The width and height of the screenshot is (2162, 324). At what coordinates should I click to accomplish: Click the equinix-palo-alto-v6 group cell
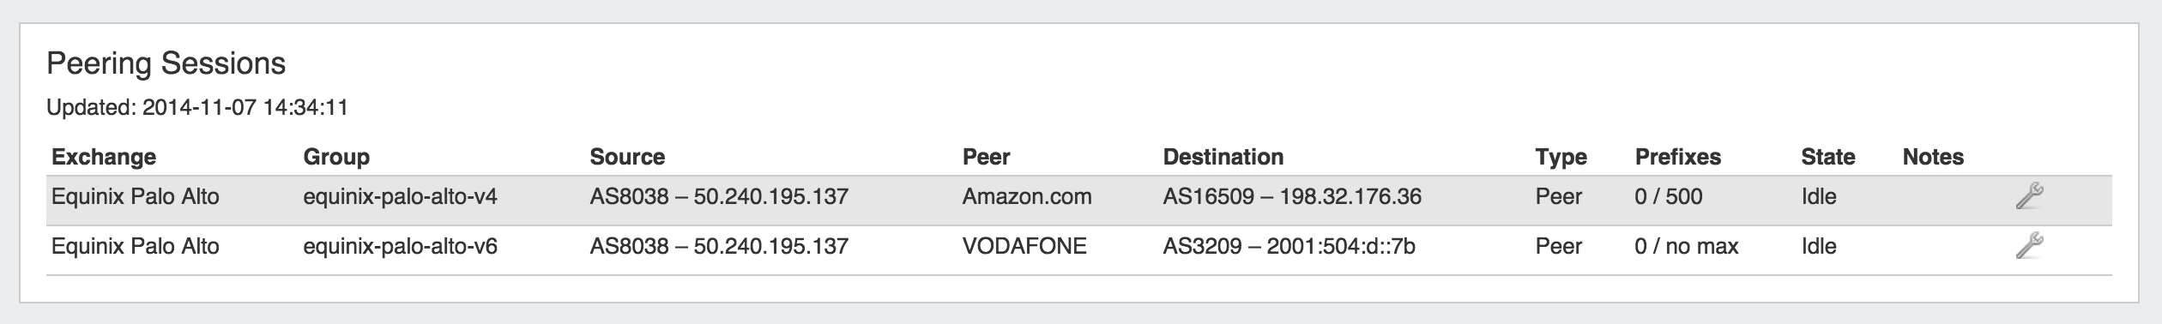tap(401, 247)
